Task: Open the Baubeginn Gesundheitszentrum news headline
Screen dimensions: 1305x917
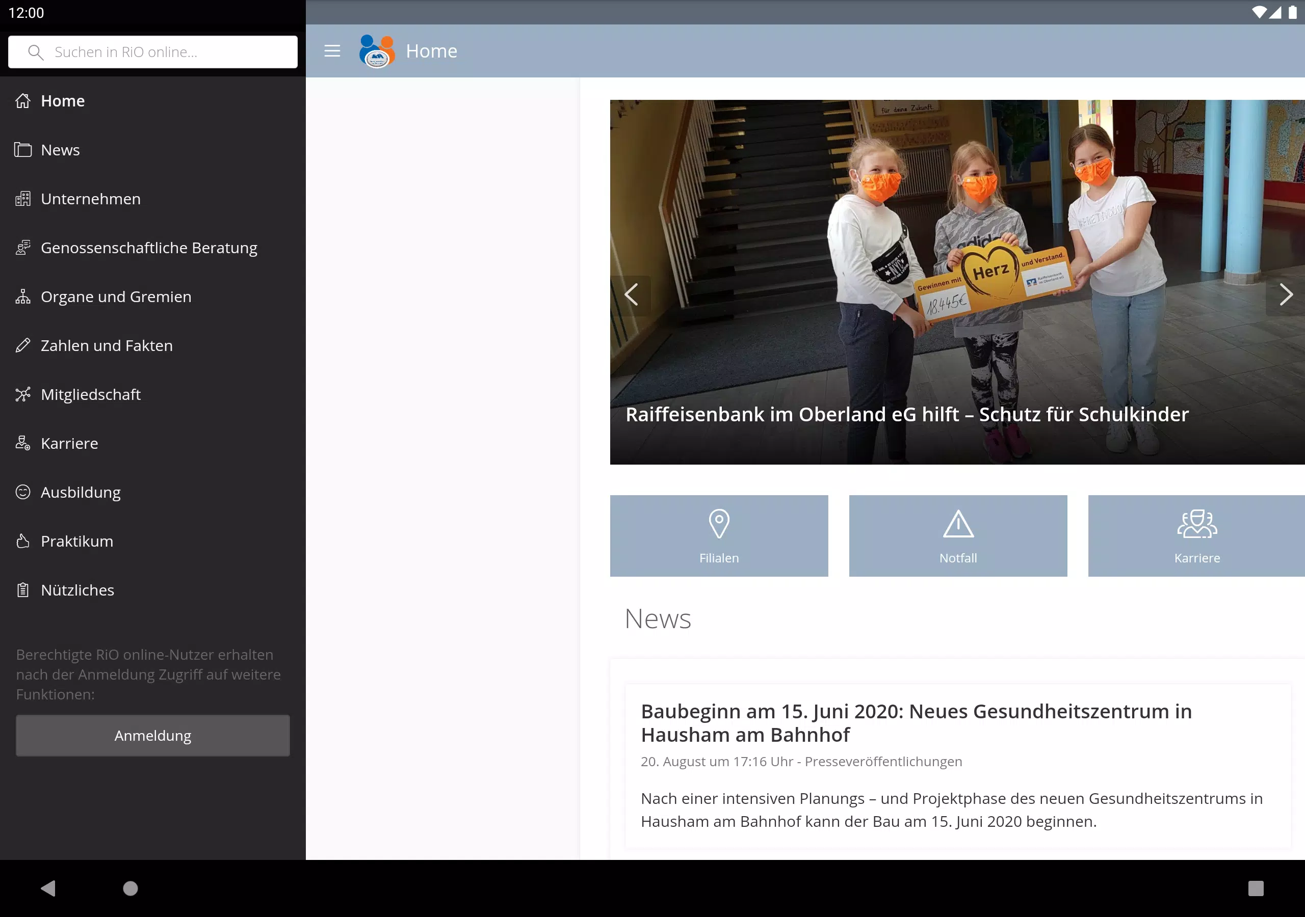Action: (x=916, y=723)
